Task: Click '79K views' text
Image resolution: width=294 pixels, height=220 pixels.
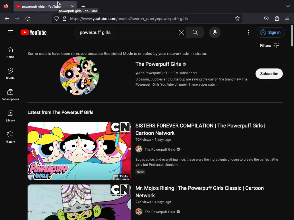Action: coord(143,140)
